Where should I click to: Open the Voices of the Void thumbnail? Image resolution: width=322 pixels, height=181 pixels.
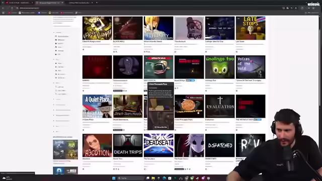(x=251, y=67)
